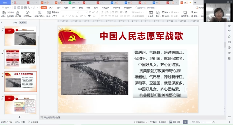Click the notes area 单击此处添加备注
The width and height of the screenshot is (233, 125).
52,117
